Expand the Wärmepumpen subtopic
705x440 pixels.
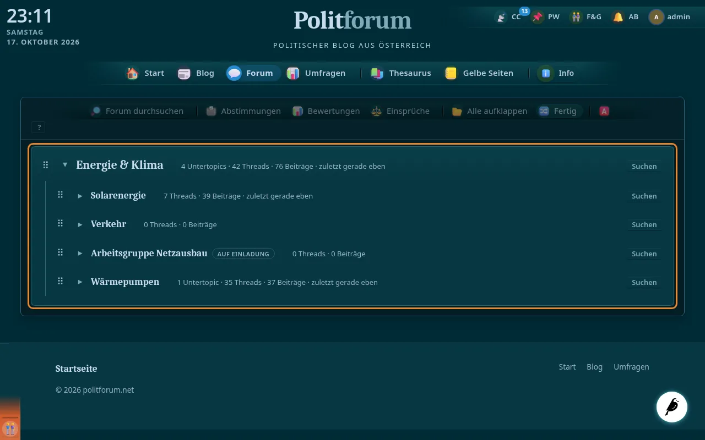click(80, 282)
